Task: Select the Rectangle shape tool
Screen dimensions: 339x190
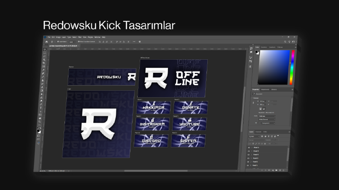Action: click(x=40, y=115)
